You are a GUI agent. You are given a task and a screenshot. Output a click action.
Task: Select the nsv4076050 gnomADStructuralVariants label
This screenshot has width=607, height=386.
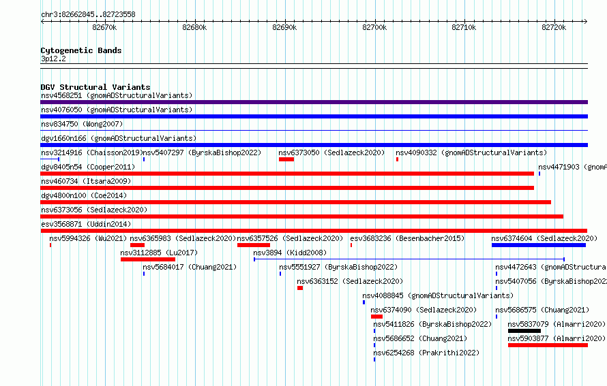tap(117, 110)
